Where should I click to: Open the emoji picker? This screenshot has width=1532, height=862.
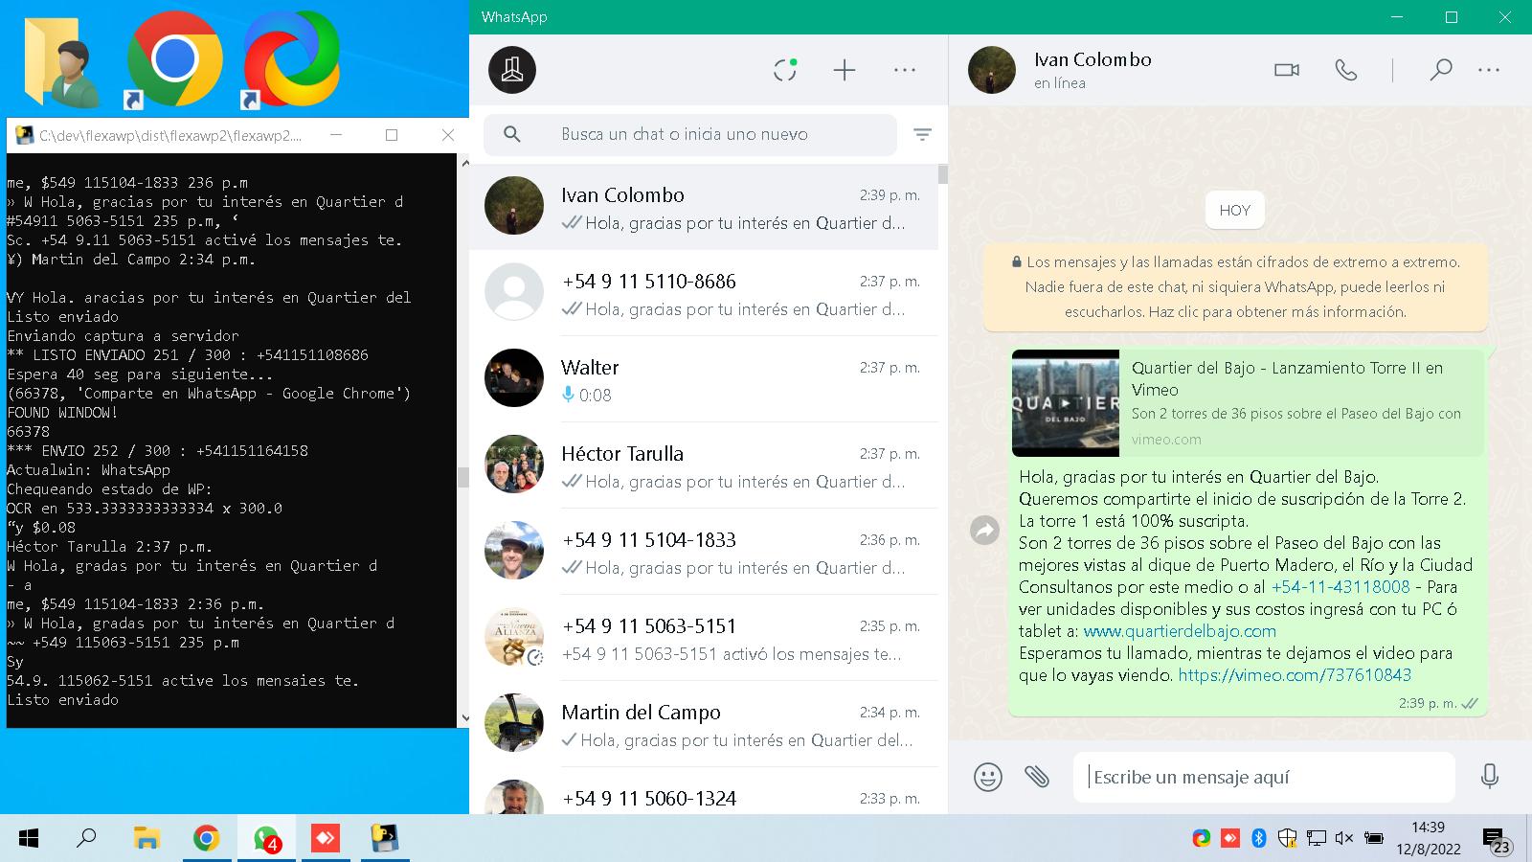pos(988,777)
